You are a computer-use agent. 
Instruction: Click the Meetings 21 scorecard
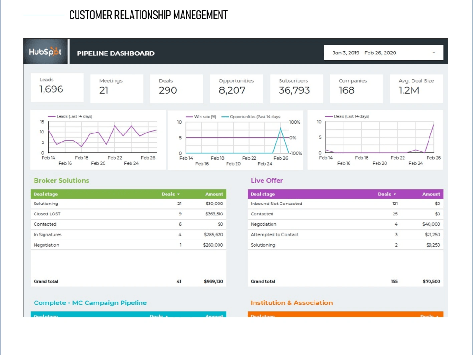click(x=117, y=89)
